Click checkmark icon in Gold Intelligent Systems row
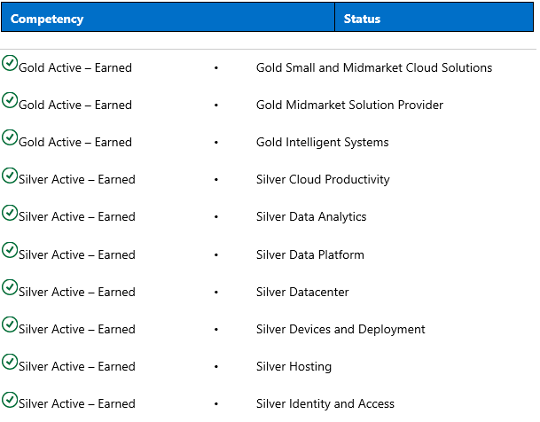 click(10, 137)
